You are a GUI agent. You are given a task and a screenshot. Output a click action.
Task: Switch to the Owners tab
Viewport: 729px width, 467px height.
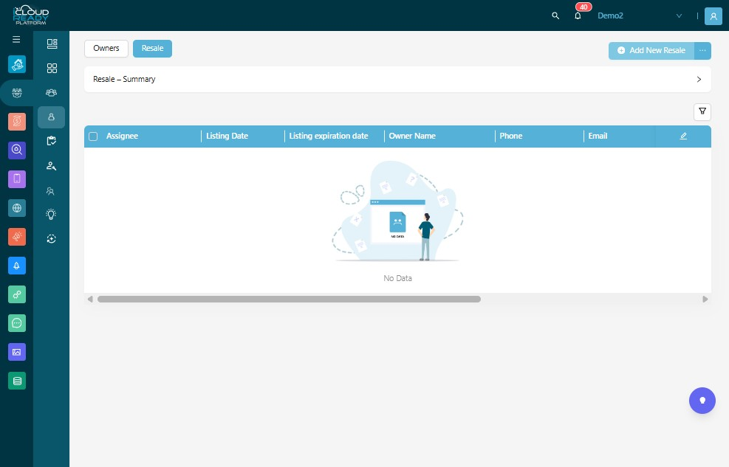pos(106,48)
